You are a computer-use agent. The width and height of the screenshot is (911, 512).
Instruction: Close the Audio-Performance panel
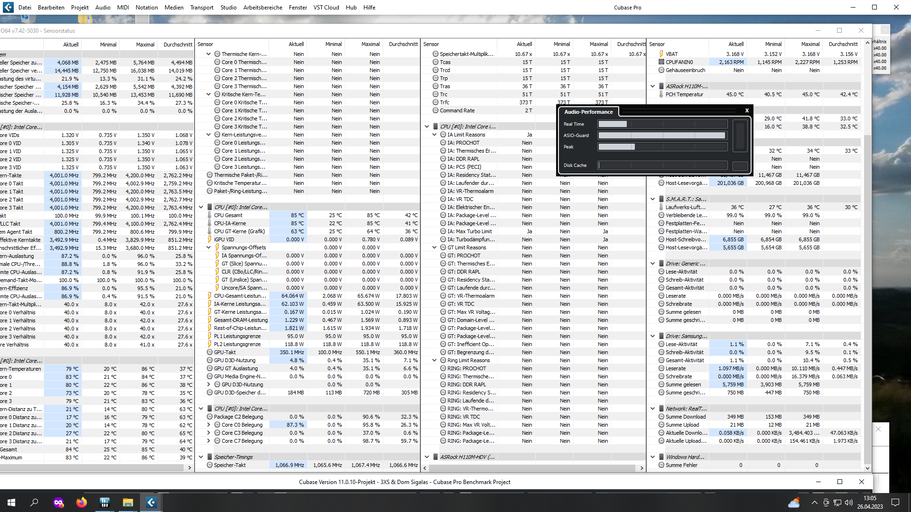click(747, 110)
